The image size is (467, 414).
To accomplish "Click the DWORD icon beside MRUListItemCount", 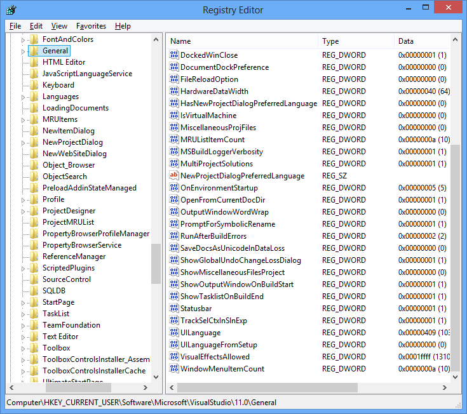I will tap(174, 139).
